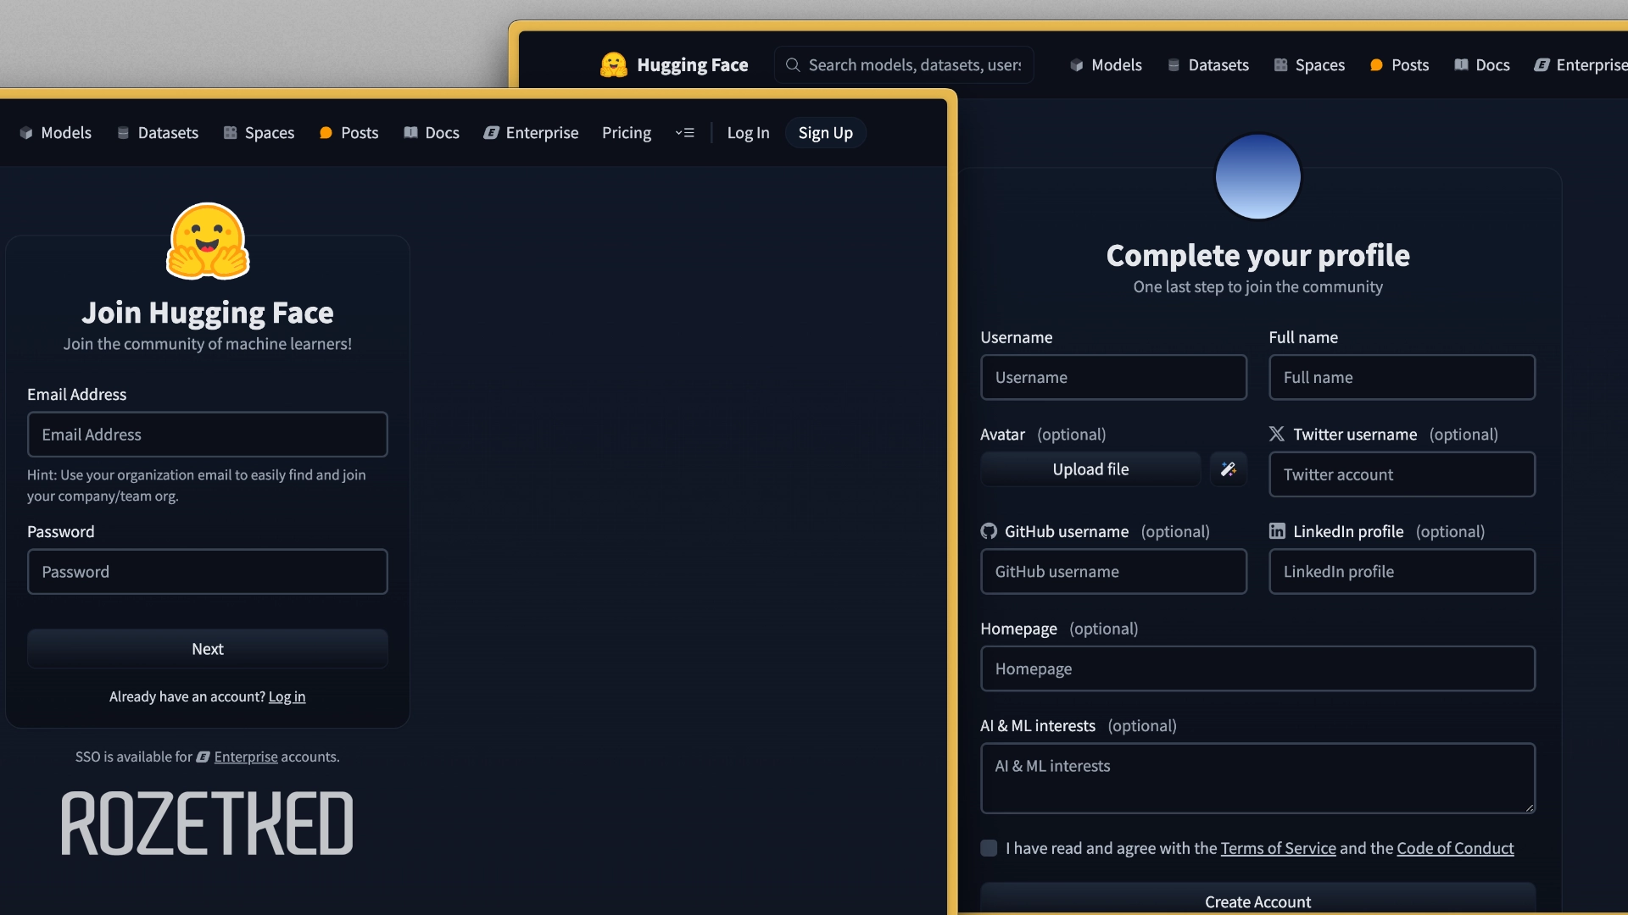Open Models in the back window header
Screen dimensions: 1628x915
(1106, 65)
